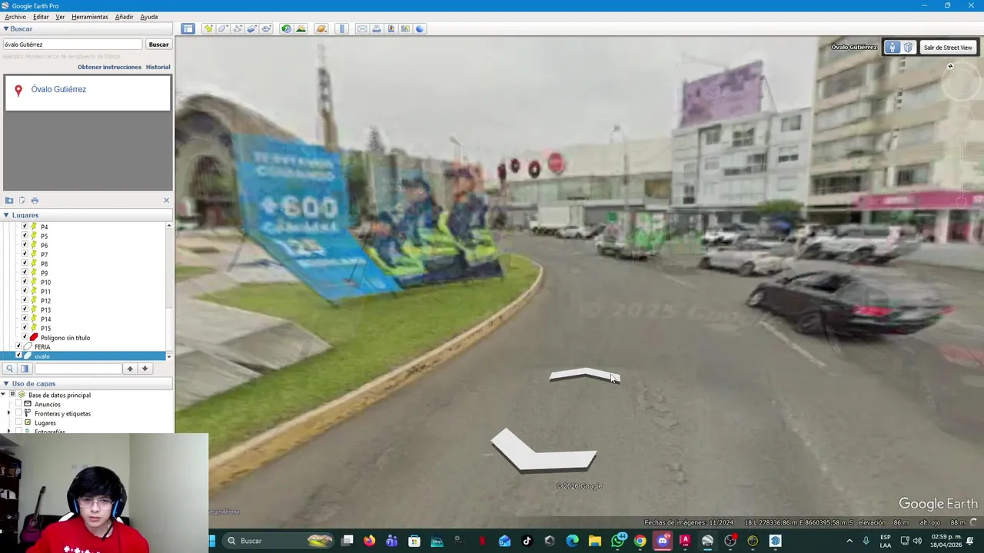
Task: Select P12 placemark in Lugares
Action: point(45,300)
